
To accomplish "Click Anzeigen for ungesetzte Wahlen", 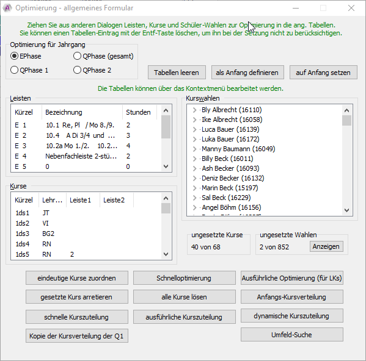I will [x=326, y=246].
